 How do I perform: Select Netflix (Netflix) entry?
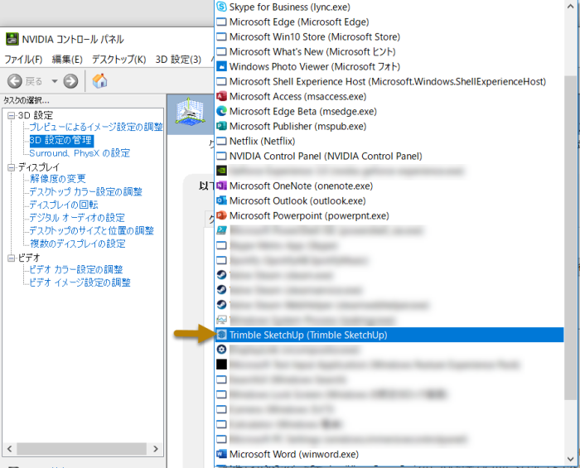(x=389, y=141)
